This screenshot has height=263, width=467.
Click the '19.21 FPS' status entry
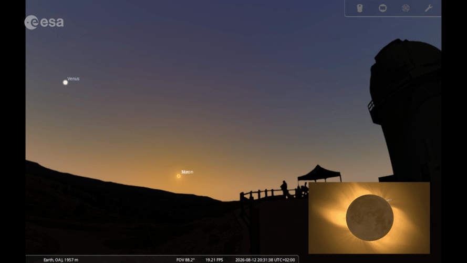(214, 260)
